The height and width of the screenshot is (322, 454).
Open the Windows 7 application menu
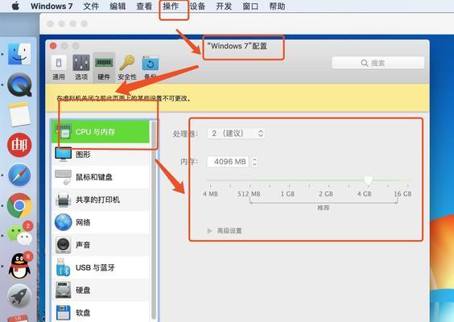click(52, 6)
